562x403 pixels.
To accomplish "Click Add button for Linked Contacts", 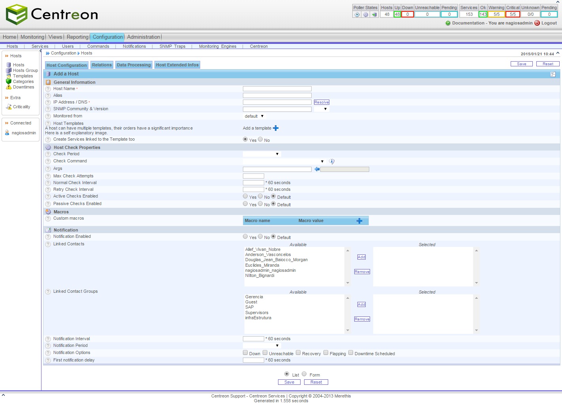I will pyautogui.click(x=361, y=257).
